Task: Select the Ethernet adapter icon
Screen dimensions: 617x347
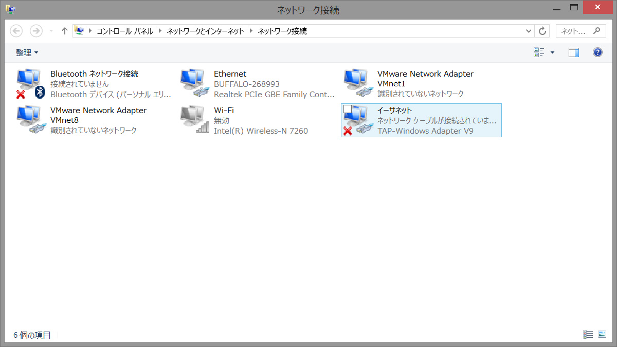Action: pos(194,84)
